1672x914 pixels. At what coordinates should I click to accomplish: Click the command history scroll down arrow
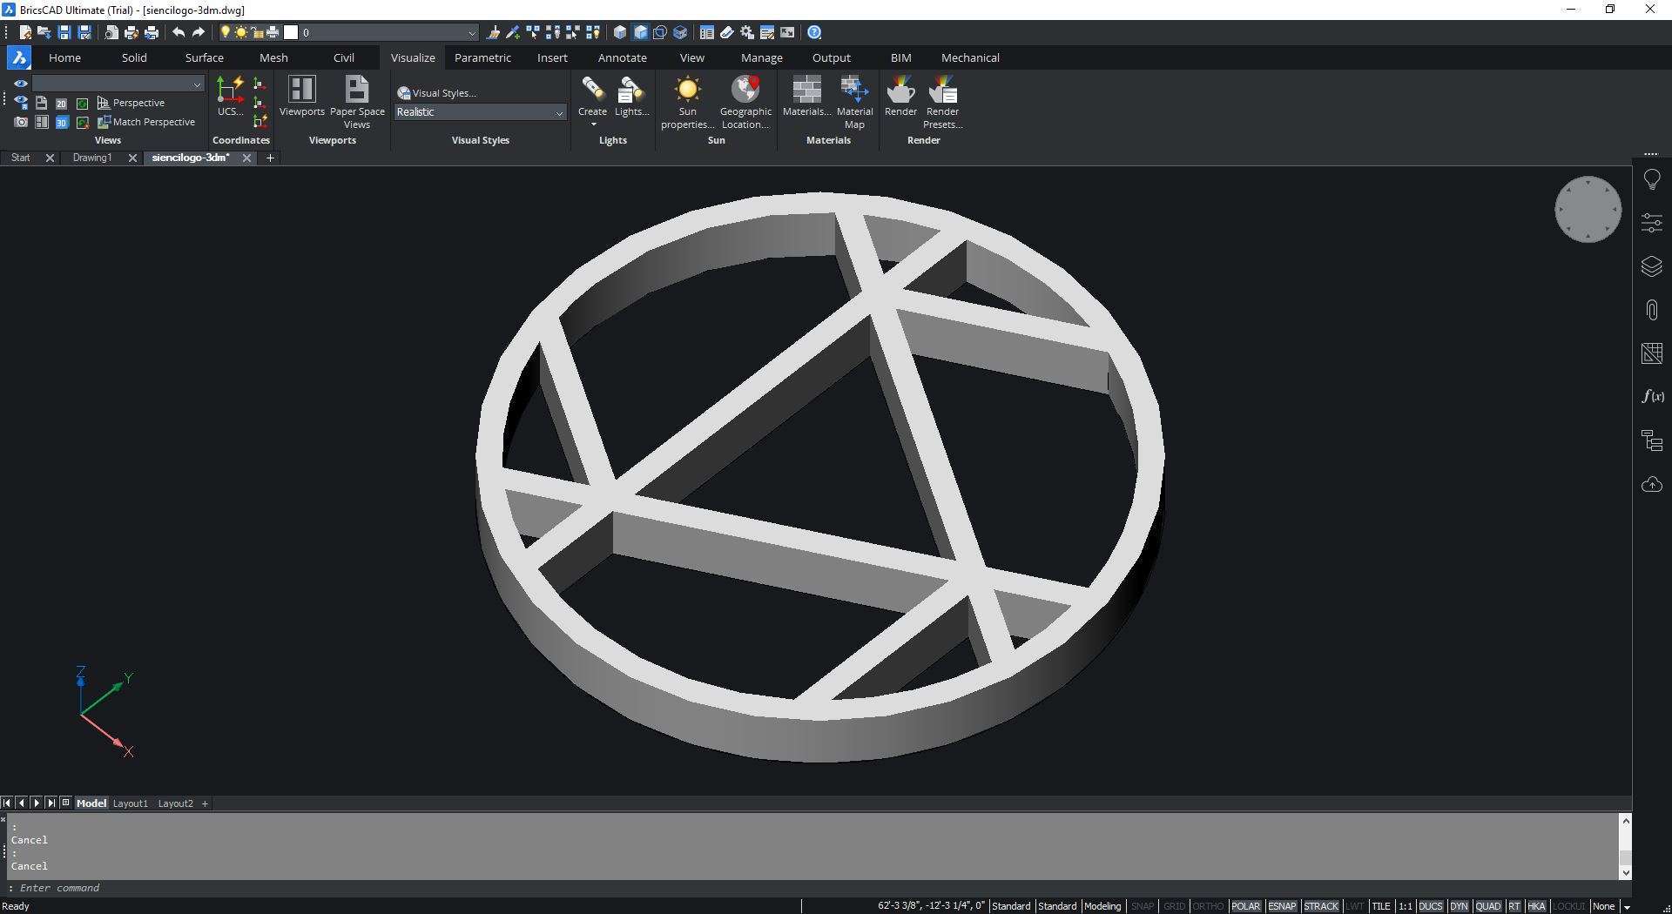pos(1625,872)
